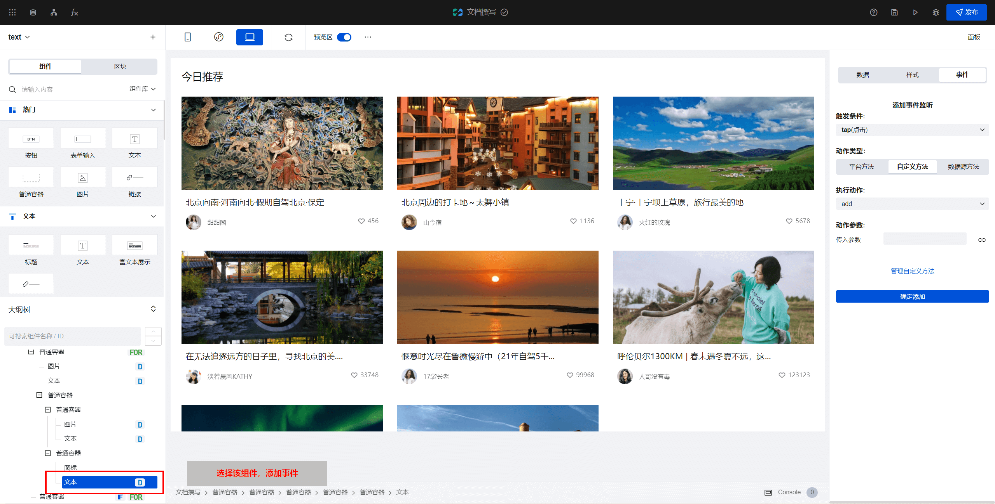Open the 执行动作 add dropdown
995x504 pixels.
point(912,204)
